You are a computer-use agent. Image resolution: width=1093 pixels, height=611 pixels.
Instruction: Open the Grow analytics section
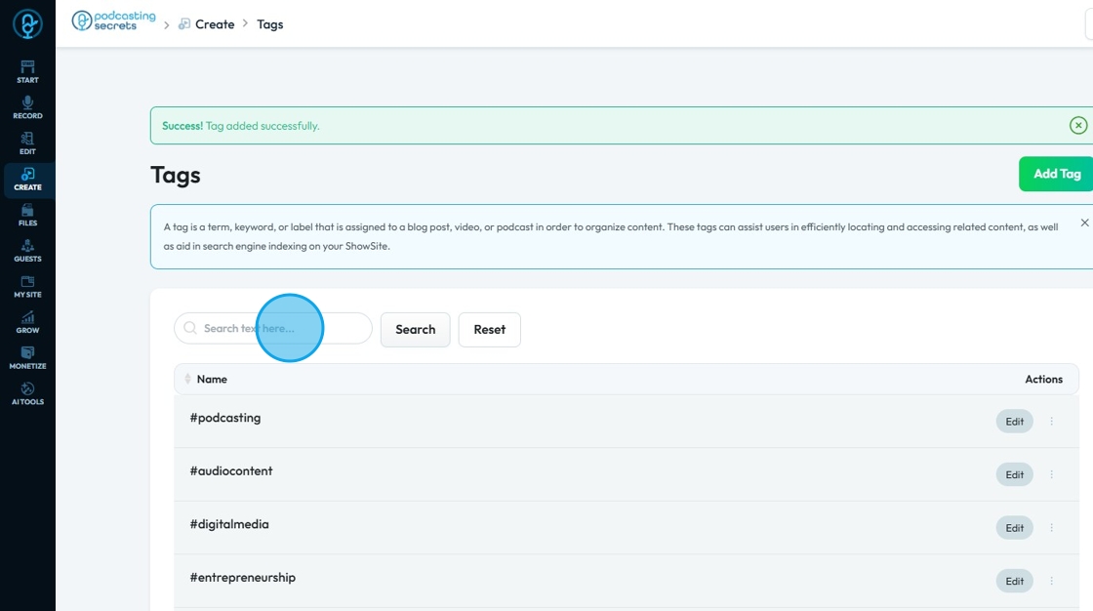tap(27, 322)
